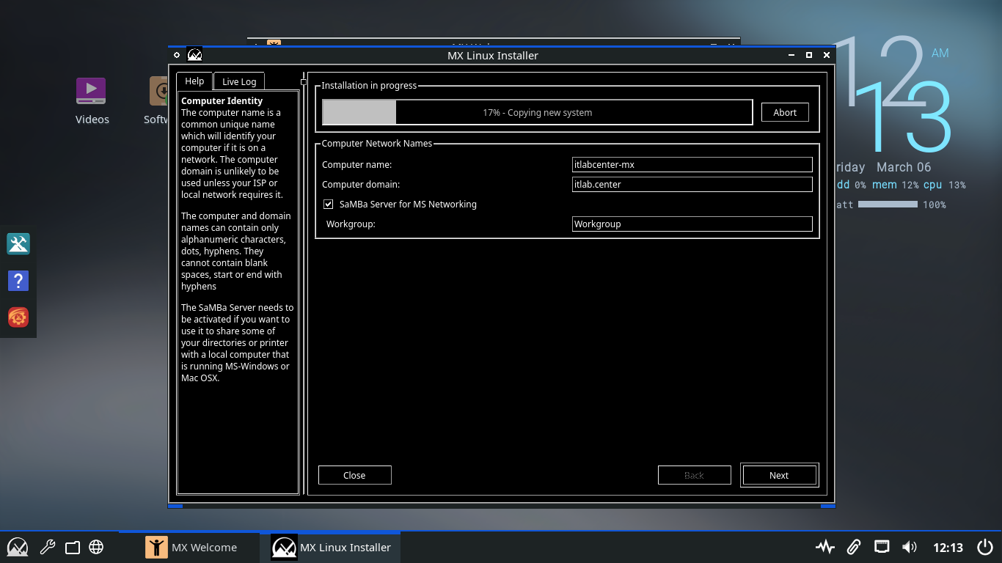Open the MX start menu icon
1002x563 pixels.
[18, 547]
